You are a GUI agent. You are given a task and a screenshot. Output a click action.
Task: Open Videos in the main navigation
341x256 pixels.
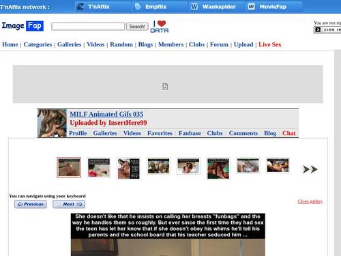pos(95,44)
